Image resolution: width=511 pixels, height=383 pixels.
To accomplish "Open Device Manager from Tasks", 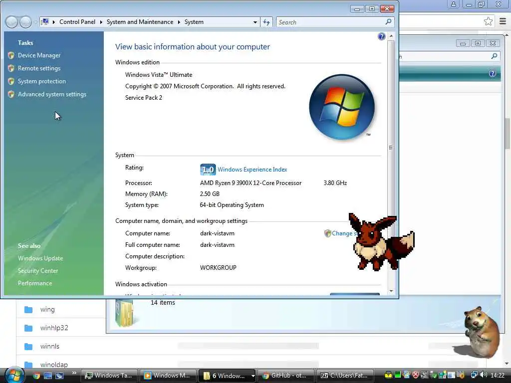I will (39, 55).
